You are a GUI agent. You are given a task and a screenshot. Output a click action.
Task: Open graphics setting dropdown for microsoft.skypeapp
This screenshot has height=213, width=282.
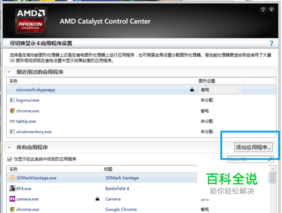tap(220, 90)
